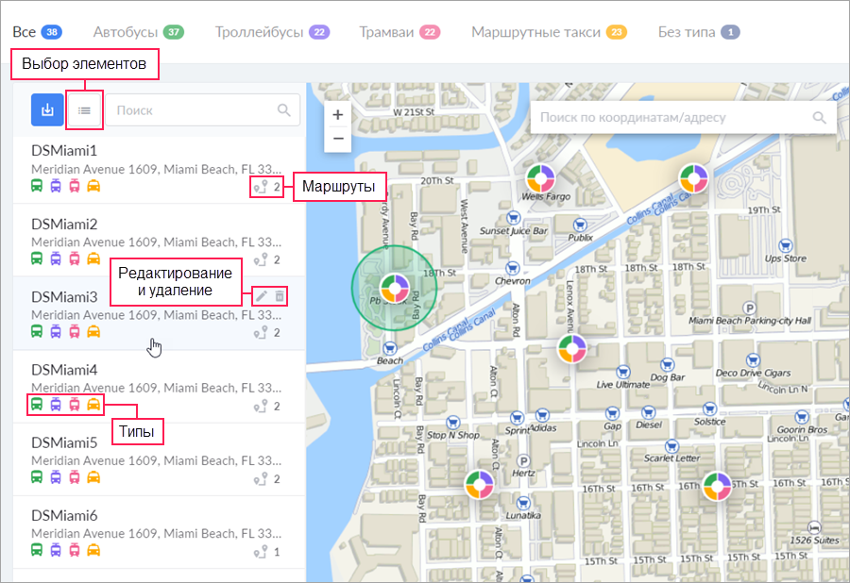Select the DSMiami5 list item
Image resolution: width=850 pixels, height=583 pixels.
159,459
